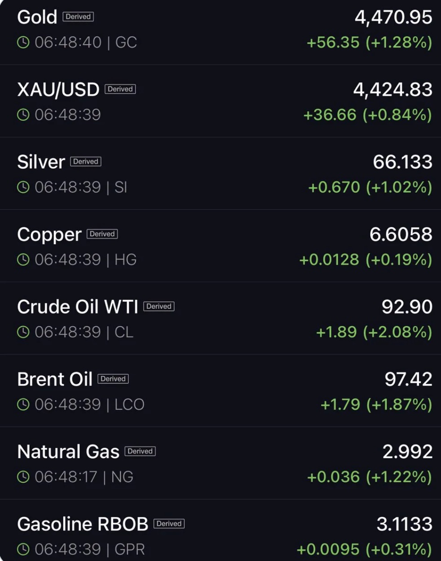Open the Silver instrument name
This screenshot has width=441, height=561.
pyautogui.click(x=41, y=162)
